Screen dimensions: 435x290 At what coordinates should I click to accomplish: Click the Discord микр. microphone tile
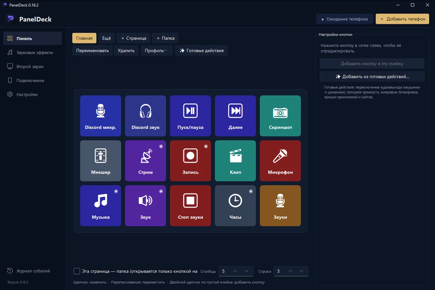(100, 116)
